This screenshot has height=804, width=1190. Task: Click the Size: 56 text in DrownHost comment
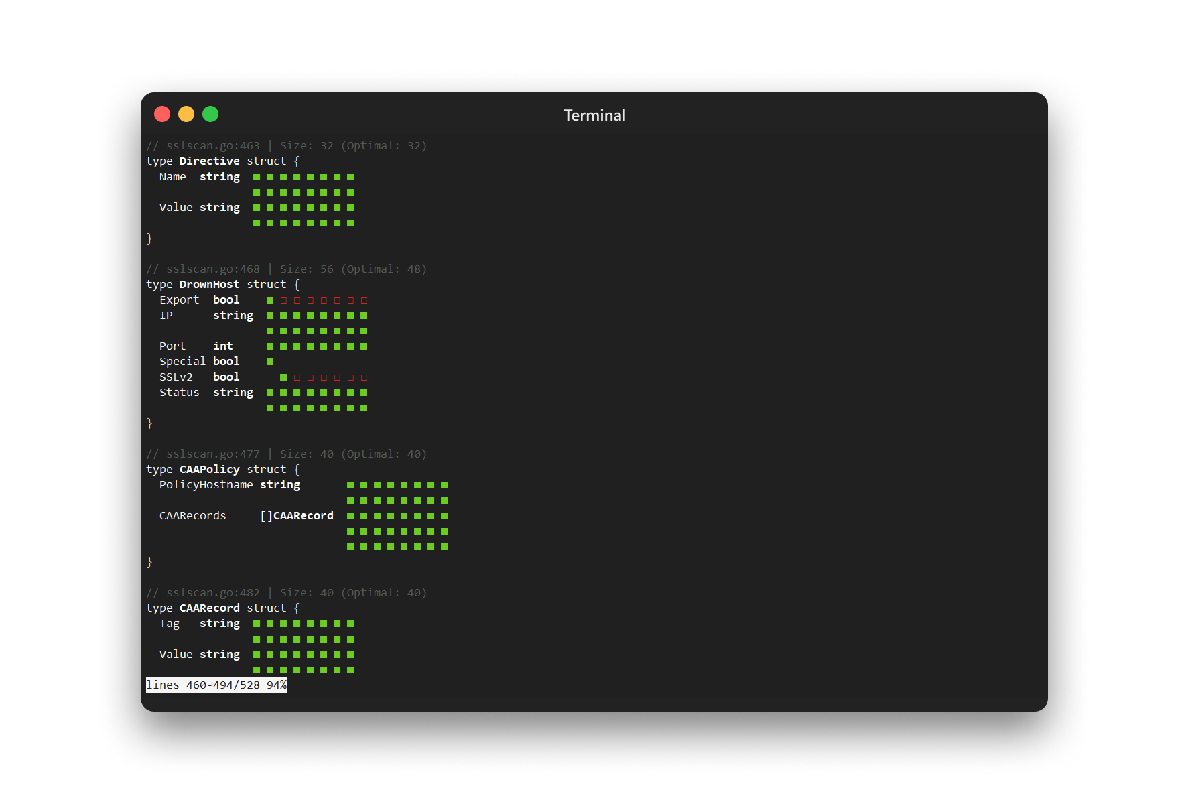(x=306, y=269)
